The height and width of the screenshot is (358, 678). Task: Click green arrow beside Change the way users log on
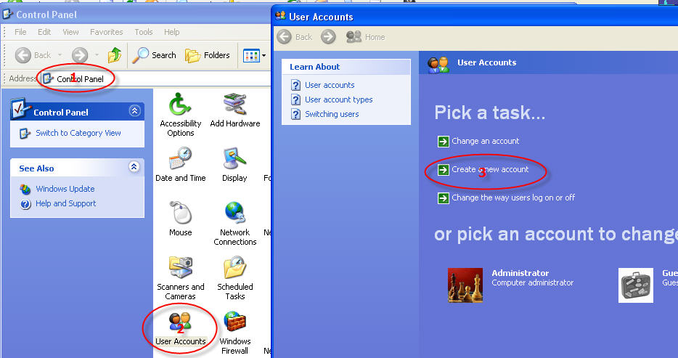click(444, 198)
